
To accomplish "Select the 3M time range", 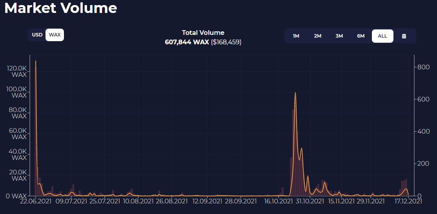I will point(339,36).
